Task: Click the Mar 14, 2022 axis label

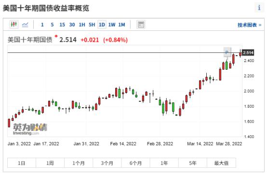Action: coord(200,144)
